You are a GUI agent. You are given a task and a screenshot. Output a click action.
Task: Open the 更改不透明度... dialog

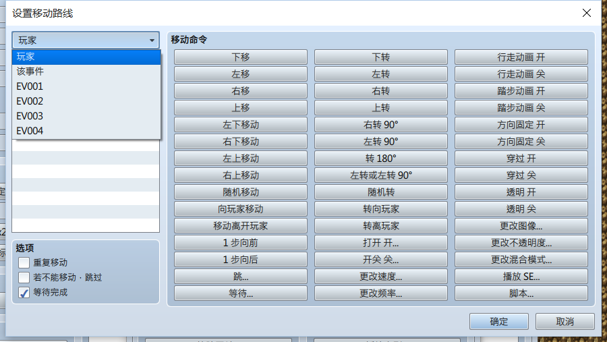click(x=521, y=242)
